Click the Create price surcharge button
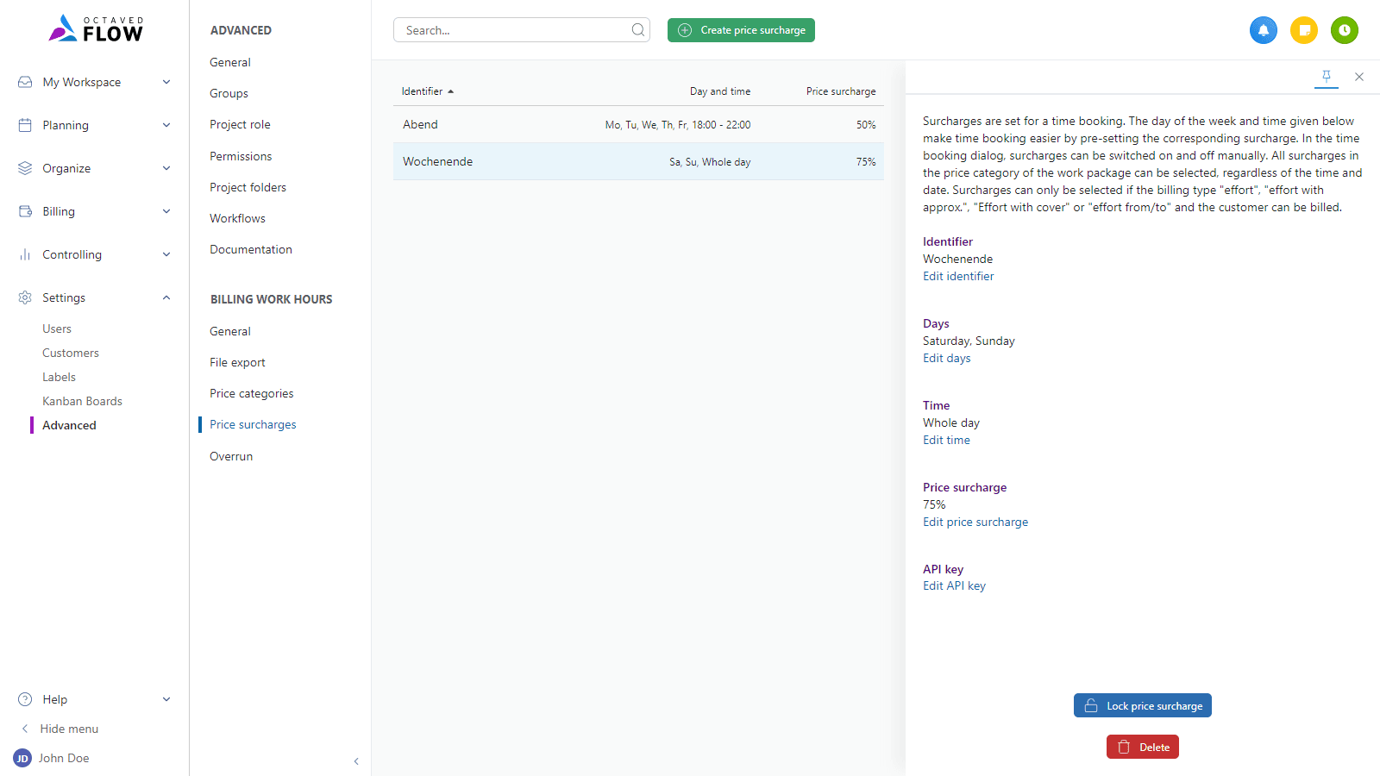 point(741,30)
